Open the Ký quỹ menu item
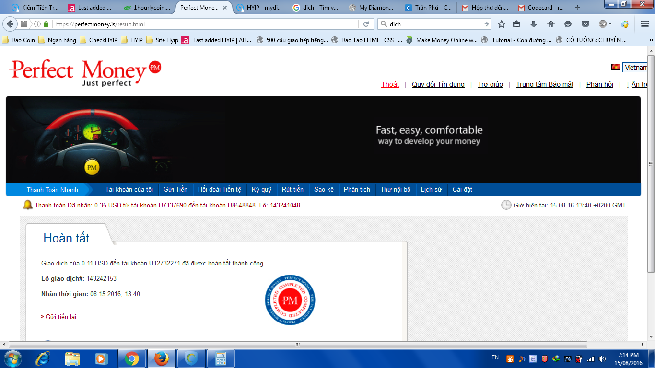Viewport: 655px width, 368px height. [261, 190]
